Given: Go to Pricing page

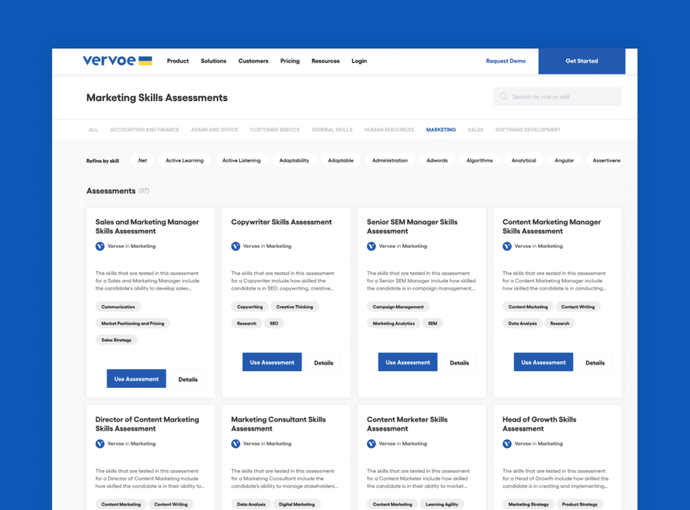Looking at the screenshot, I should [x=290, y=61].
